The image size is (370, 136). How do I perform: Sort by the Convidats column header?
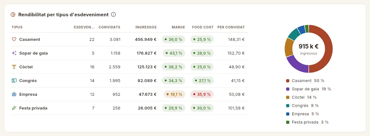coord(109,27)
